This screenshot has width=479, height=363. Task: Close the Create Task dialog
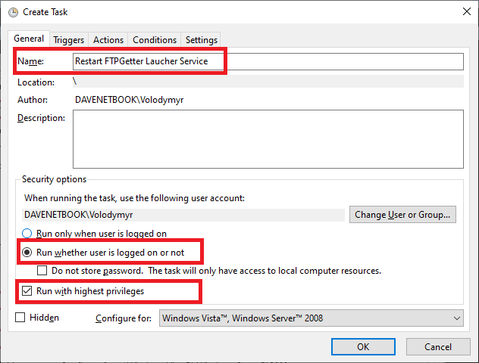click(x=466, y=11)
